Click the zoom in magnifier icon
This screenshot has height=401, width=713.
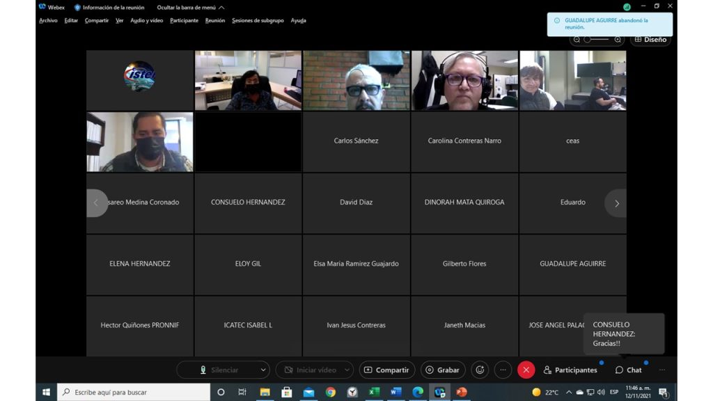pyautogui.click(x=618, y=40)
